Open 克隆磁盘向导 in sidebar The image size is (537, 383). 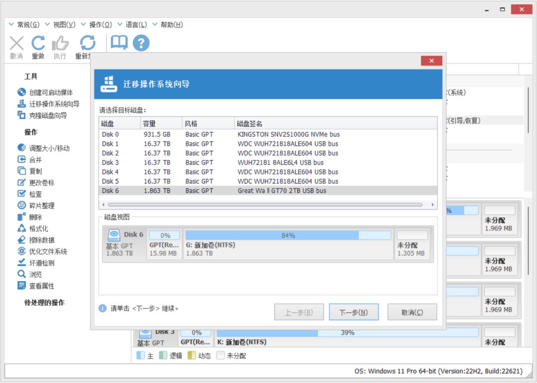(42, 115)
